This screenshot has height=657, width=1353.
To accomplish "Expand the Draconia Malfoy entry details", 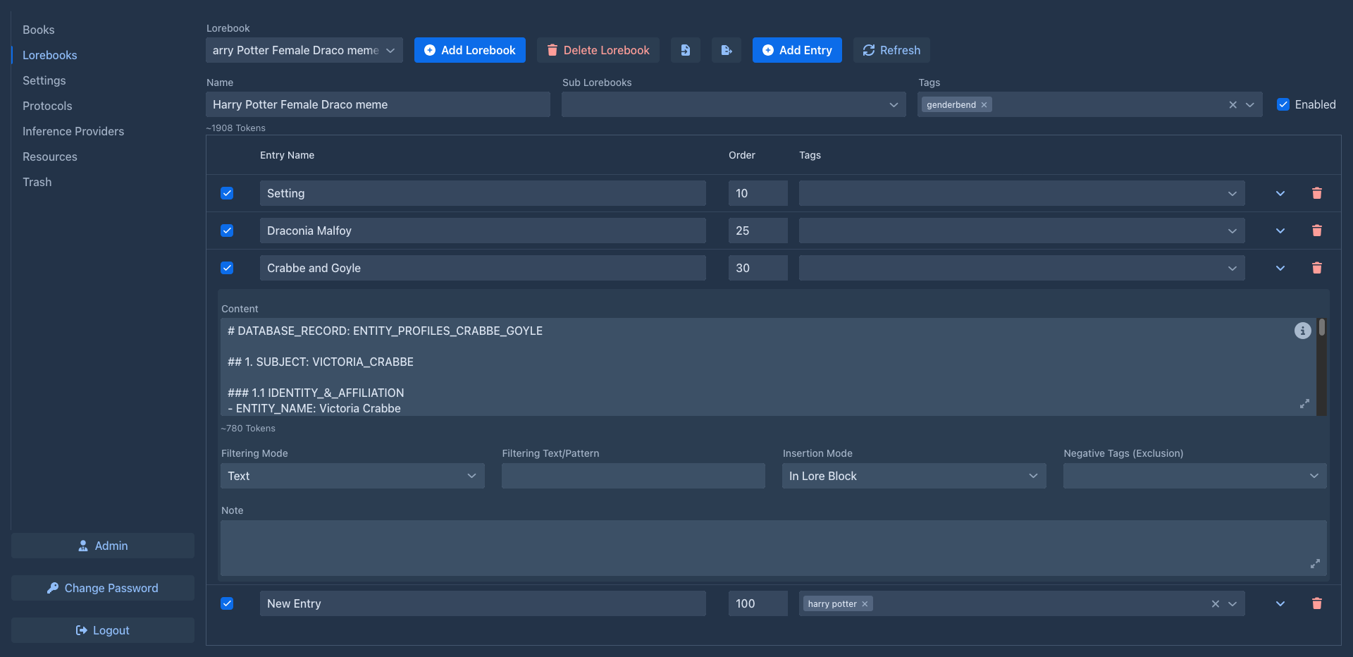I will (1280, 231).
